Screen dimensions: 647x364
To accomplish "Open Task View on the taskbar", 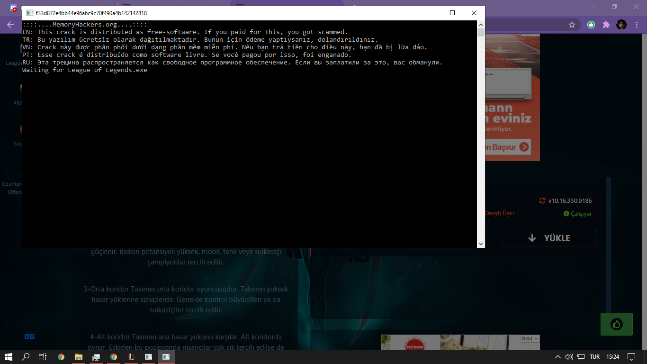I will (42, 357).
